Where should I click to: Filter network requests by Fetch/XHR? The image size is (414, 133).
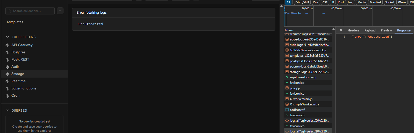coord(302,2)
